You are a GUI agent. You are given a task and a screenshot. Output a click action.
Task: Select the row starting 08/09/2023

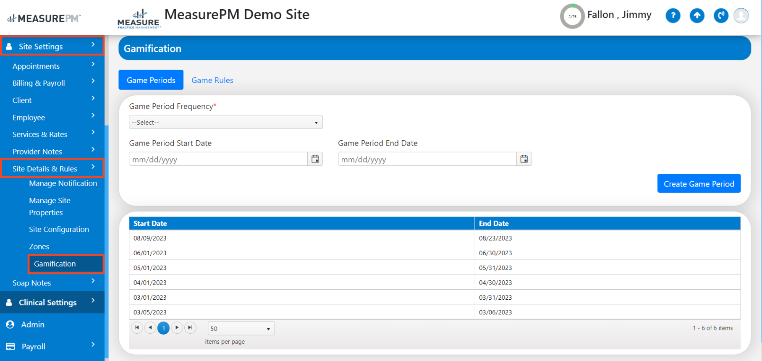tap(435, 238)
